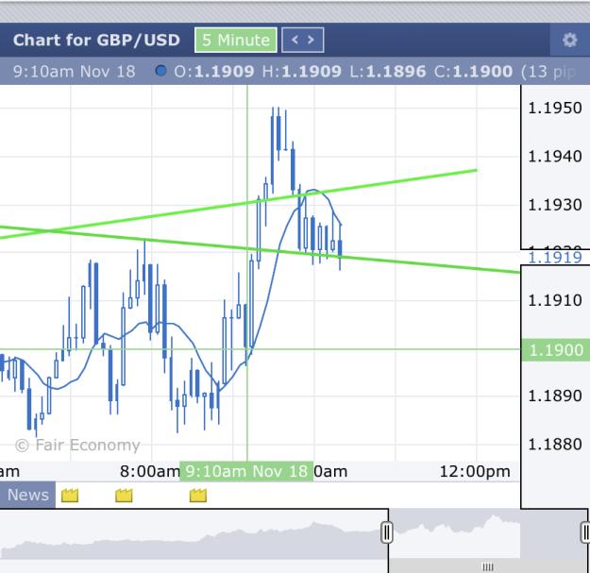The width and height of the screenshot is (590, 573).
Task: Open second yellow news folder marker
Action: (124, 495)
